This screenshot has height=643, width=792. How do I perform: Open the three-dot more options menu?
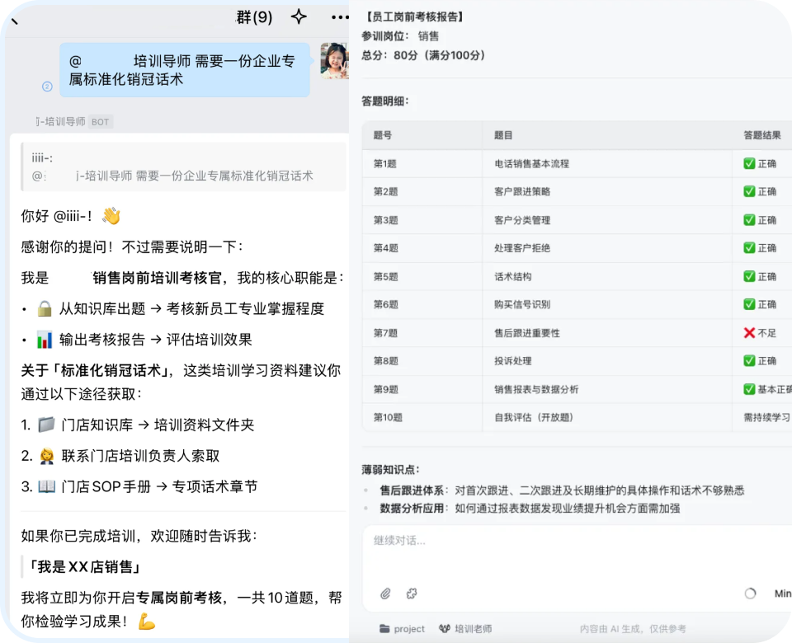pos(340,17)
